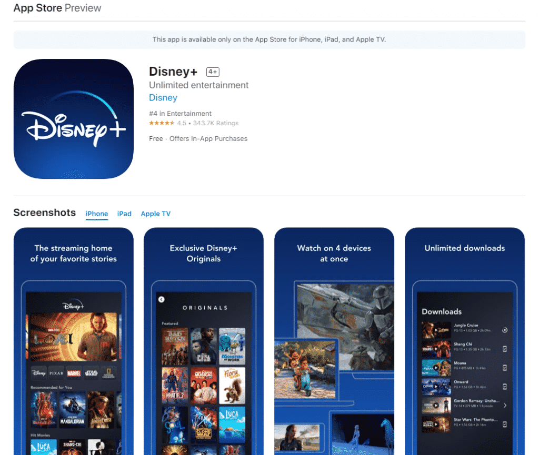Screen dimensions: 539x455
Task: Open the 'Watch on 4 devices at once' screenshot
Action: click(334, 341)
